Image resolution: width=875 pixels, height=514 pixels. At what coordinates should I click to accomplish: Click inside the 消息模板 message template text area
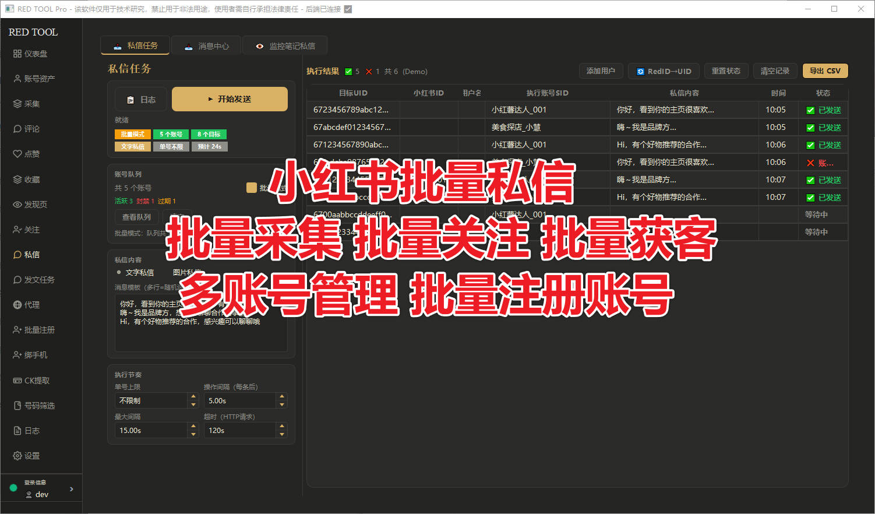click(x=201, y=323)
